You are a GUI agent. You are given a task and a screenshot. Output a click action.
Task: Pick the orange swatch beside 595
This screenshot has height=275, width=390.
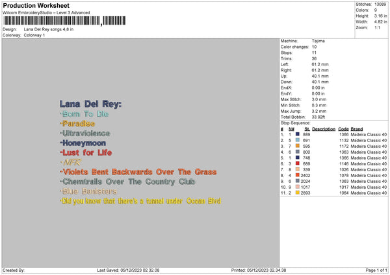pos(298,146)
